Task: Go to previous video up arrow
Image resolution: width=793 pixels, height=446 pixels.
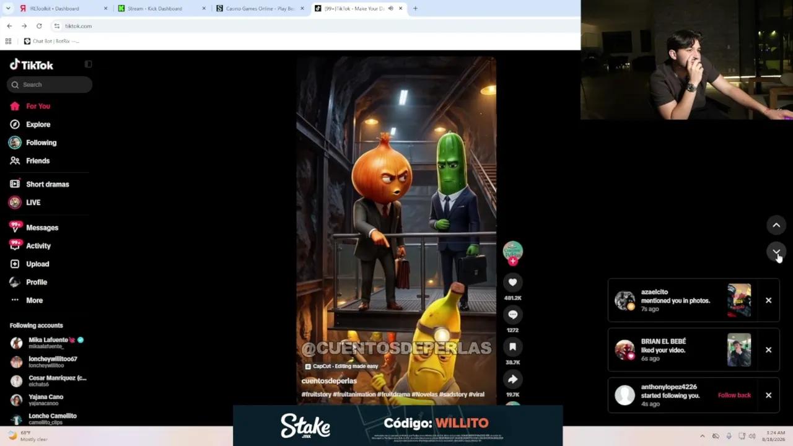Action: coord(776,225)
